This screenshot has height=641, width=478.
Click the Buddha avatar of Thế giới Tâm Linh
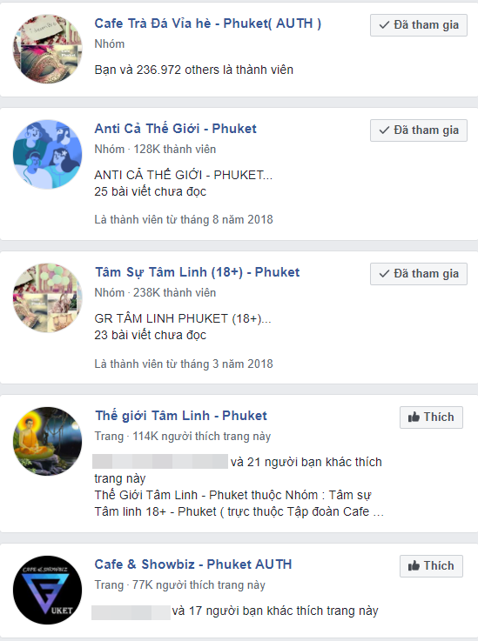click(x=48, y=441)
